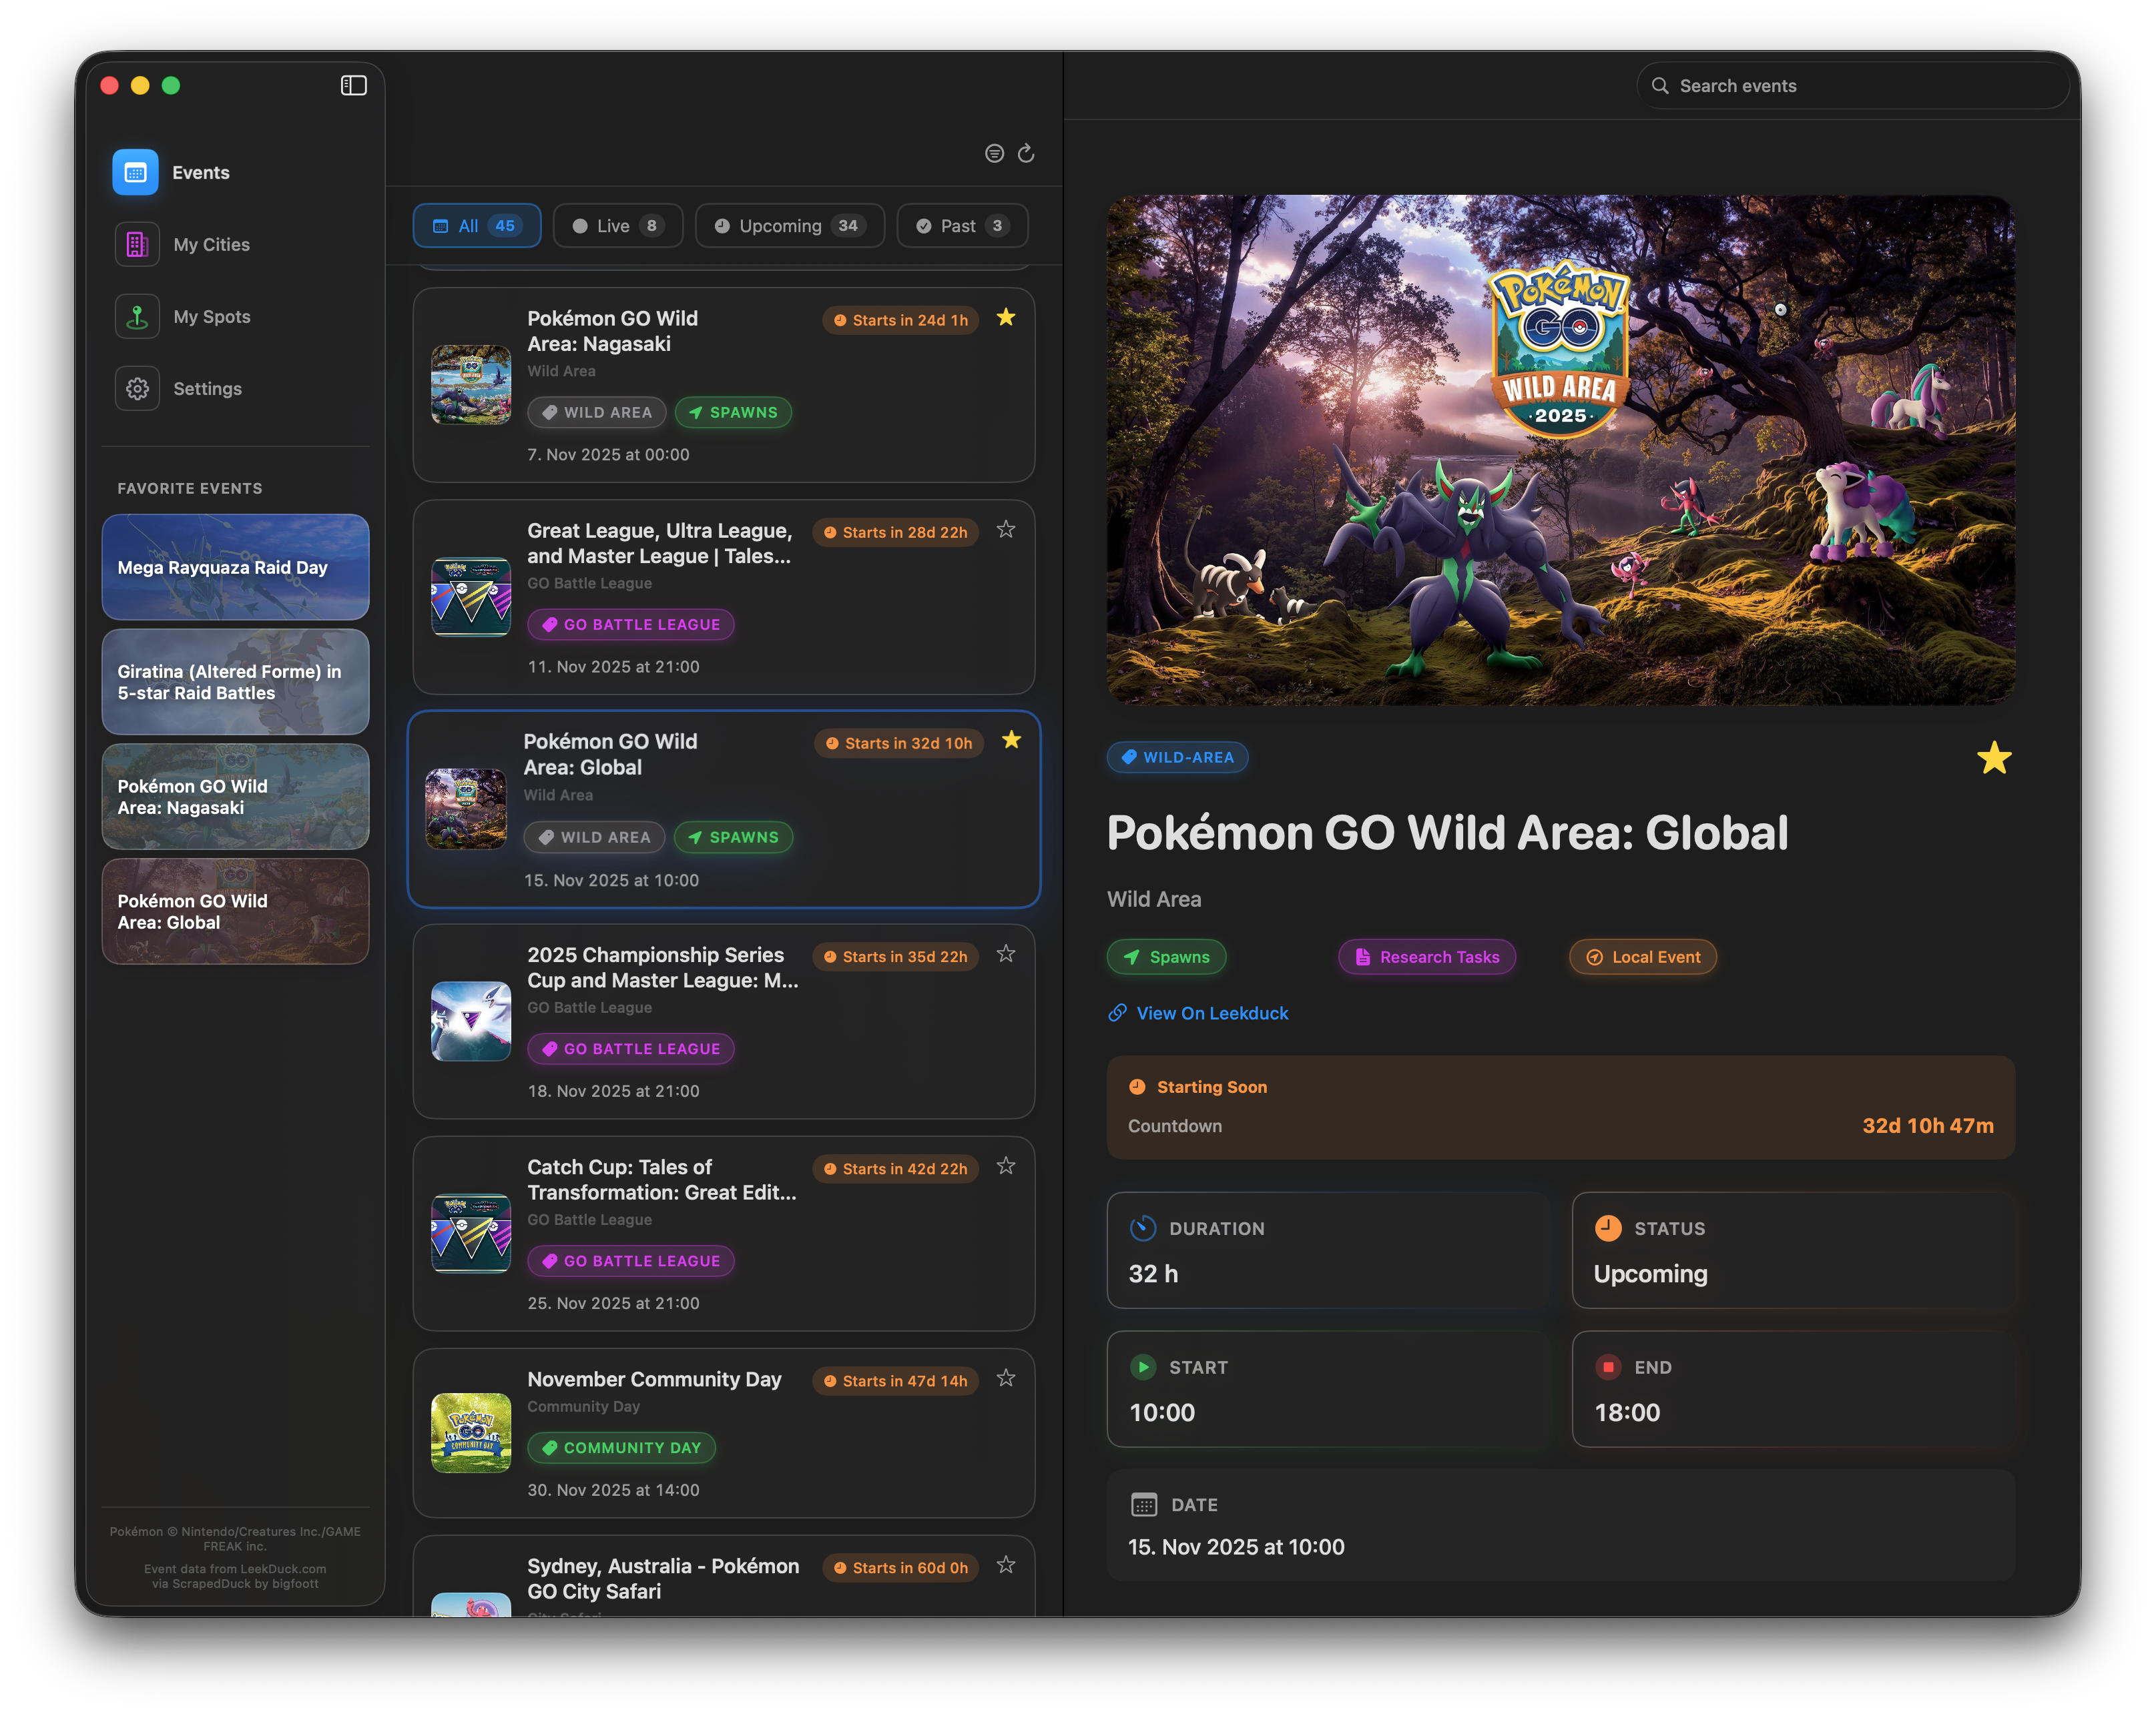Open Settings from sidebar
2156x1716 pixels.
click(207, 389)
